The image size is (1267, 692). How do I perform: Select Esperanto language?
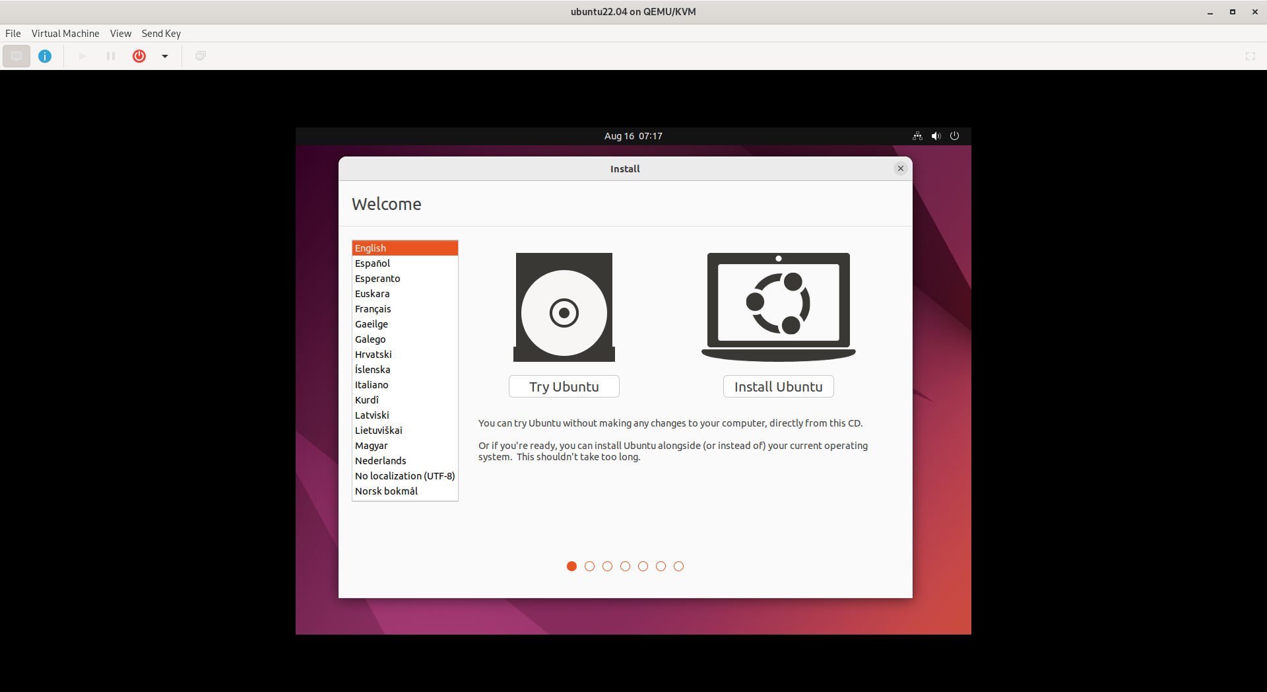(x=405, y=279)
